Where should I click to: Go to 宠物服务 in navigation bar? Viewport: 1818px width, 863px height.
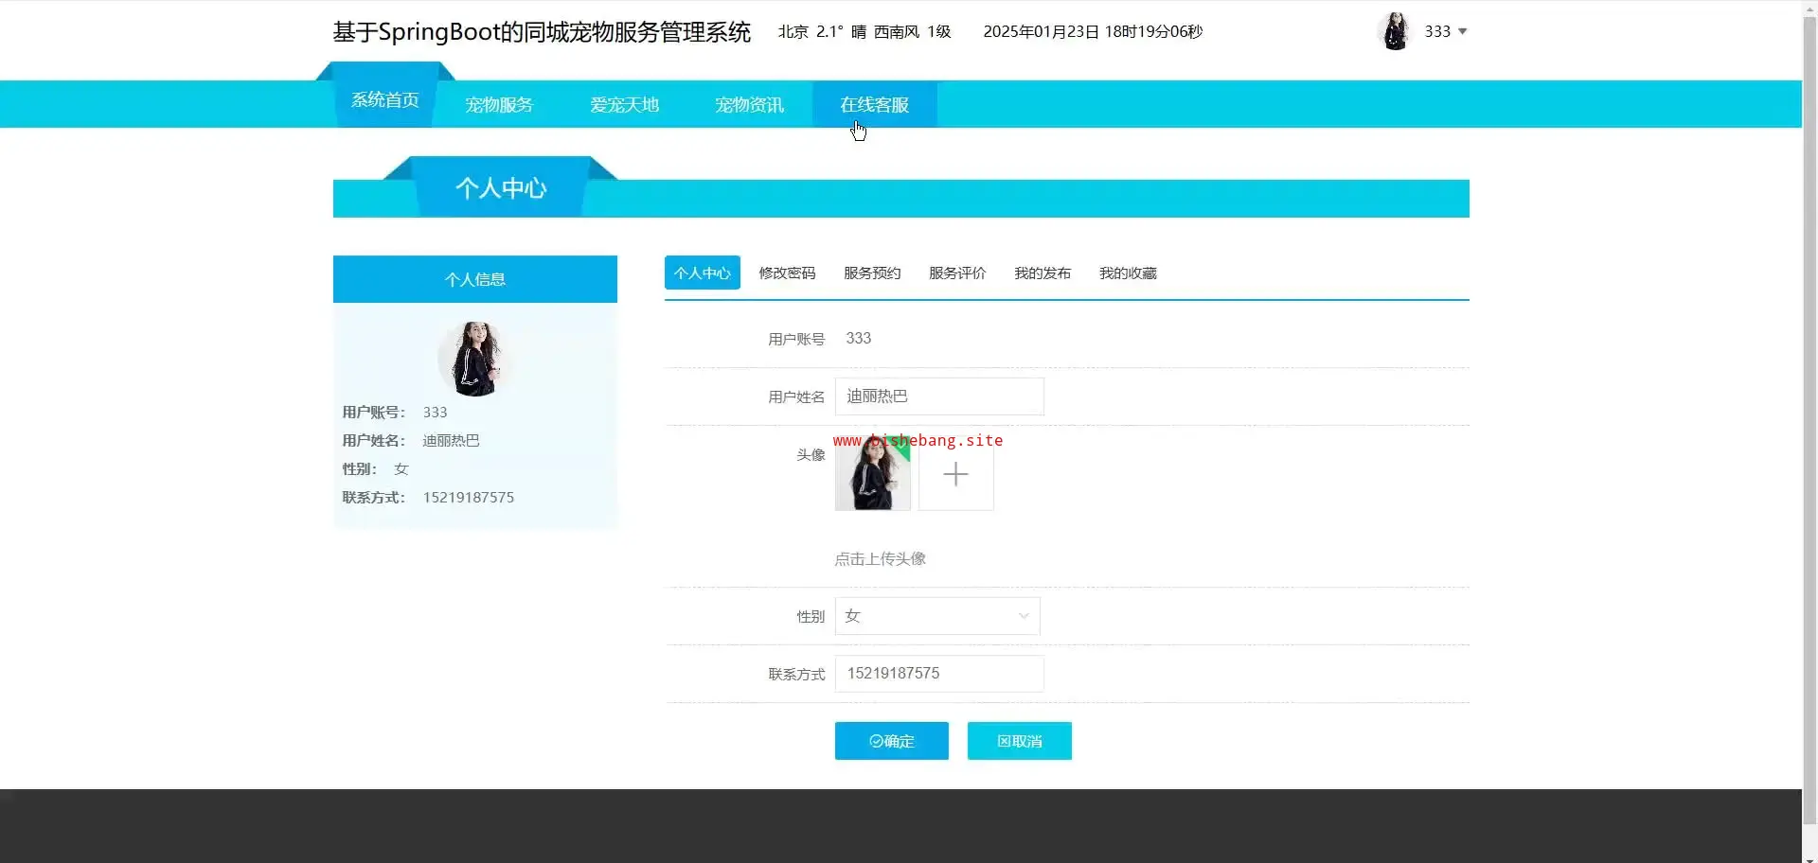click(499, 105)
